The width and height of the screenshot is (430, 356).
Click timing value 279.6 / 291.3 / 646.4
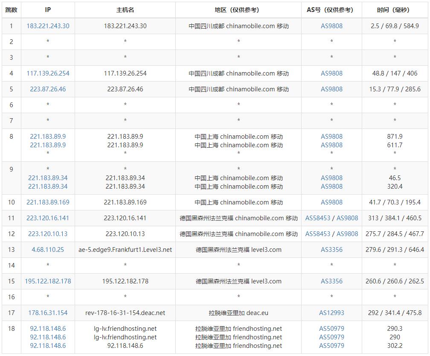(395, 250)
